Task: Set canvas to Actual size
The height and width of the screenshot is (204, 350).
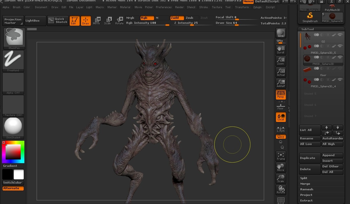Action: [281, 72]
